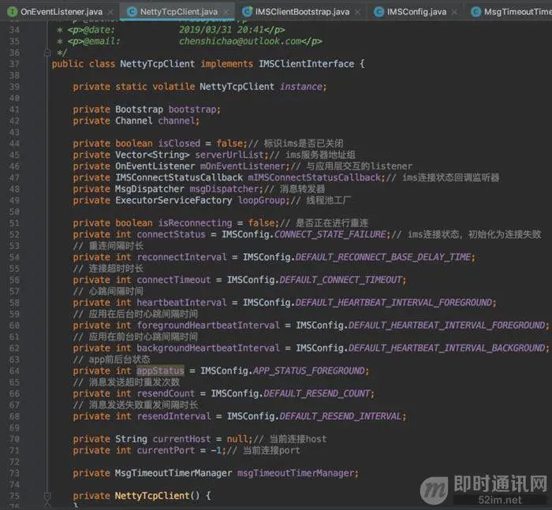Image resolution: width=552 pixels, height=510 pixels.
Task: Click the IMSConfig.java class icon
Action: (379, 12)
